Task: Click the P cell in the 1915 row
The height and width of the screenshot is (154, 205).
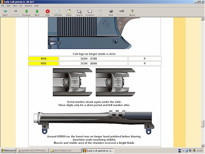Action: pyautogui.click(x=145, y=64)
